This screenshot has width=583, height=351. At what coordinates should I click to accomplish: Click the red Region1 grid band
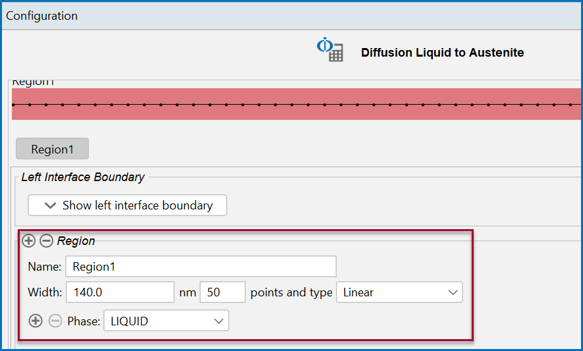click(x=296, y=104)
